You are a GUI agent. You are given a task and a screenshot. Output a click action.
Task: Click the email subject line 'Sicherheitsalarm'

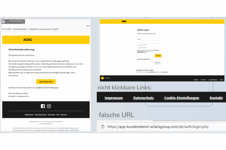30,29
